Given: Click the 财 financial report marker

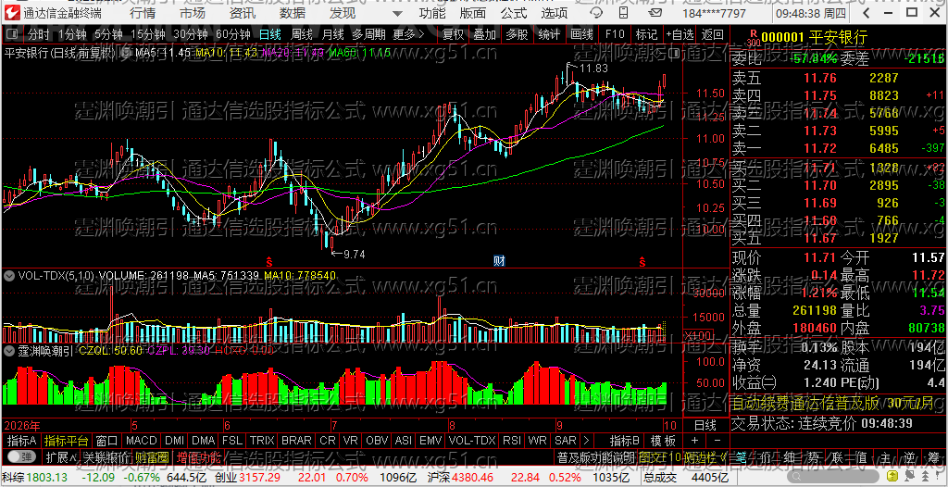Looking at the screenshot, I should [x=499, y=261].
